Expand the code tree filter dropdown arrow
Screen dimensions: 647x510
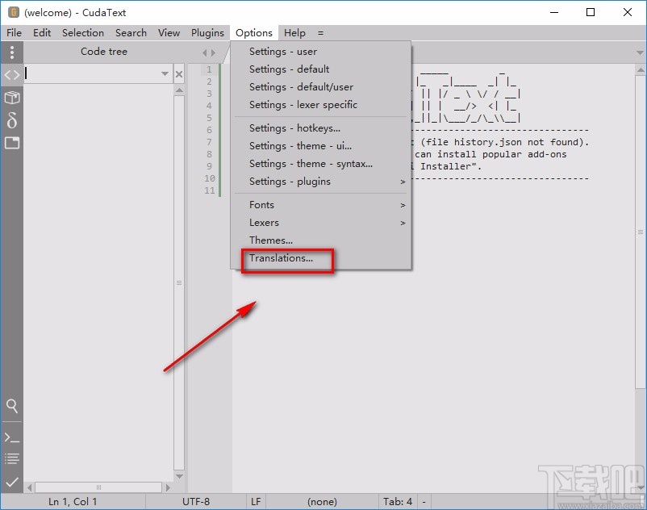[165, 74]
